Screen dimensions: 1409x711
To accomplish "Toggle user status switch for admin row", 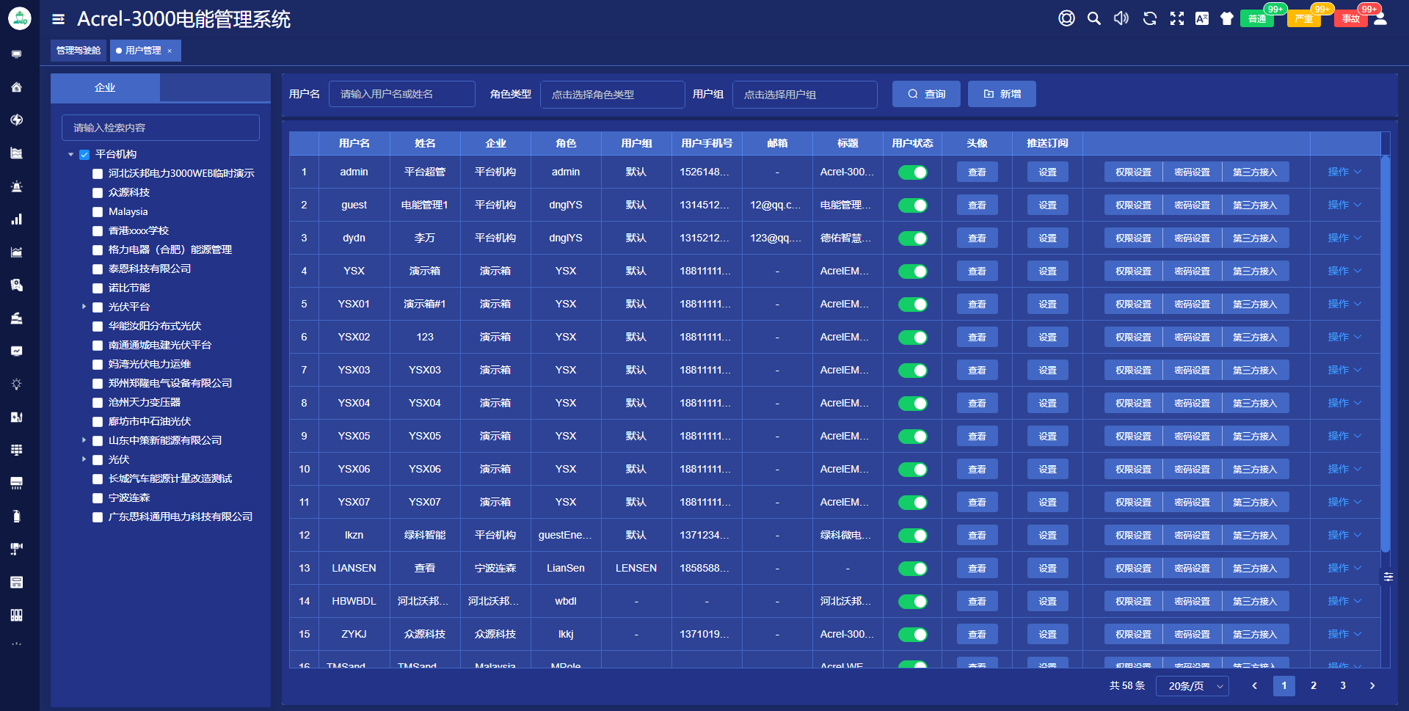I will point(913,172).
